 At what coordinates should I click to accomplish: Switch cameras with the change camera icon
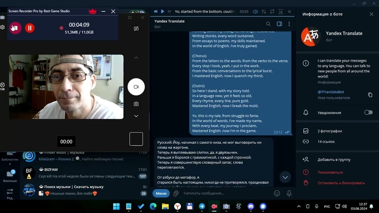(136, 28)
